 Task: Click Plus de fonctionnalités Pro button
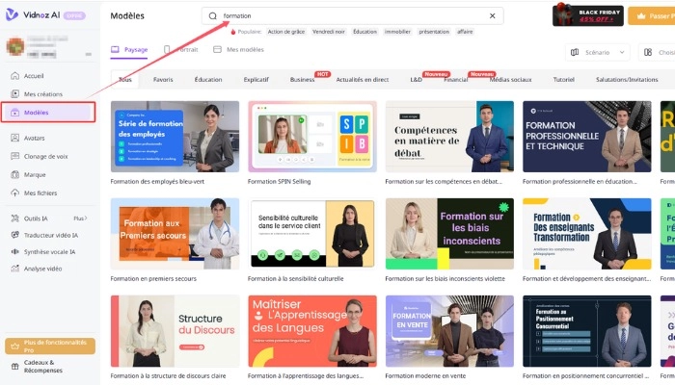tap(50, 346)
